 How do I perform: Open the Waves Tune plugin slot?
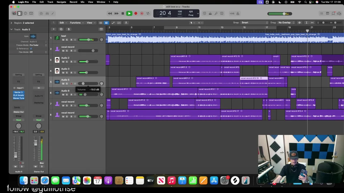click(19, 98)
